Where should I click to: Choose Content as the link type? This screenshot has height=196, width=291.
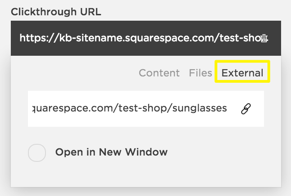pyautogui.click(x=159, y=73)
